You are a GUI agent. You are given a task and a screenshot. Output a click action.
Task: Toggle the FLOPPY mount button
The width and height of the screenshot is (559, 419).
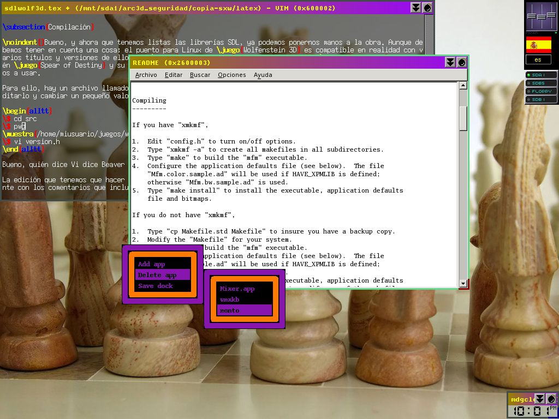pos(541,91)
